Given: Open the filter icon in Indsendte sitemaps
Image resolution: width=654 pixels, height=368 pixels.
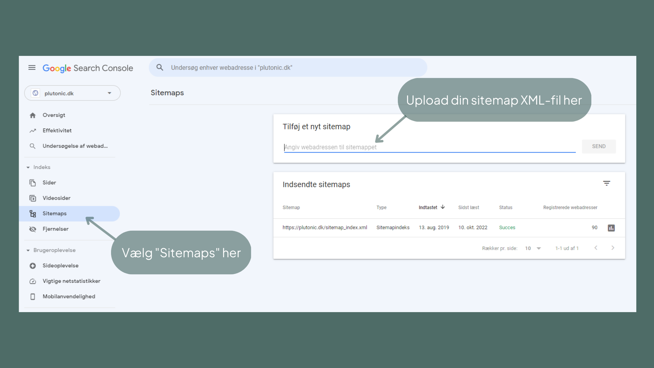Looking at the screenshot, I should point(607,183).
